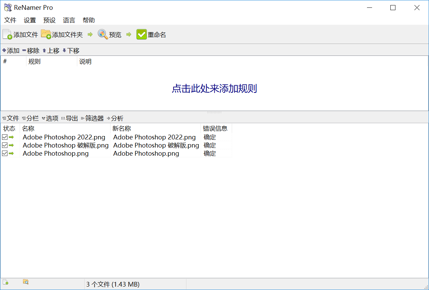Open the 语言 menu
429x290 pixels.
tap(69, 20)
